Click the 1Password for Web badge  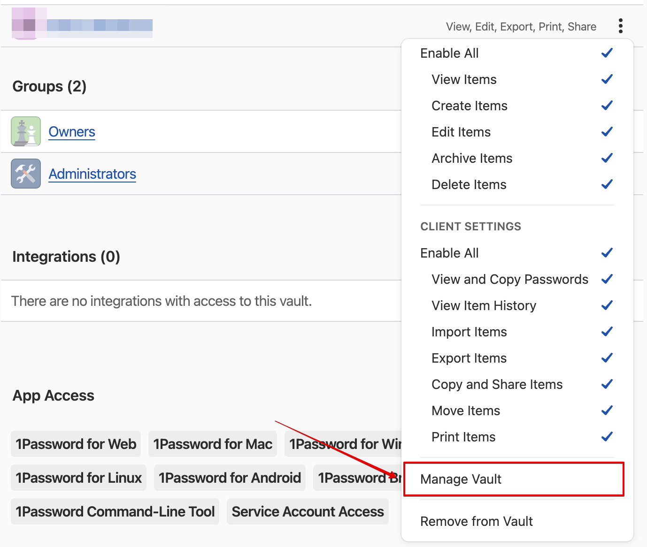[x=76, y=444]
